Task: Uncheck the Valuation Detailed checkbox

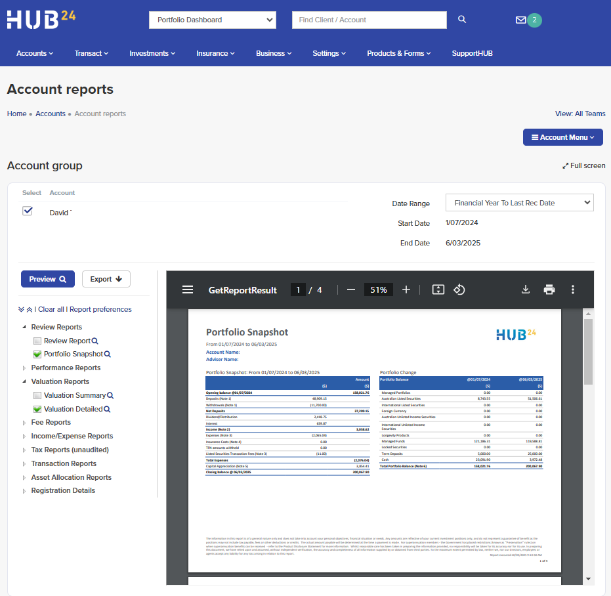Action: point(37,410)
